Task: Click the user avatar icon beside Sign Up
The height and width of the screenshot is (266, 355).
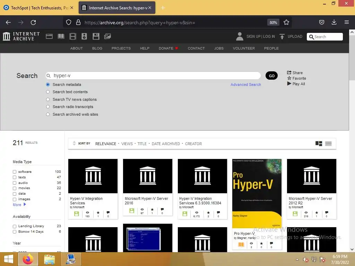Action: click(x=240, y=36)
